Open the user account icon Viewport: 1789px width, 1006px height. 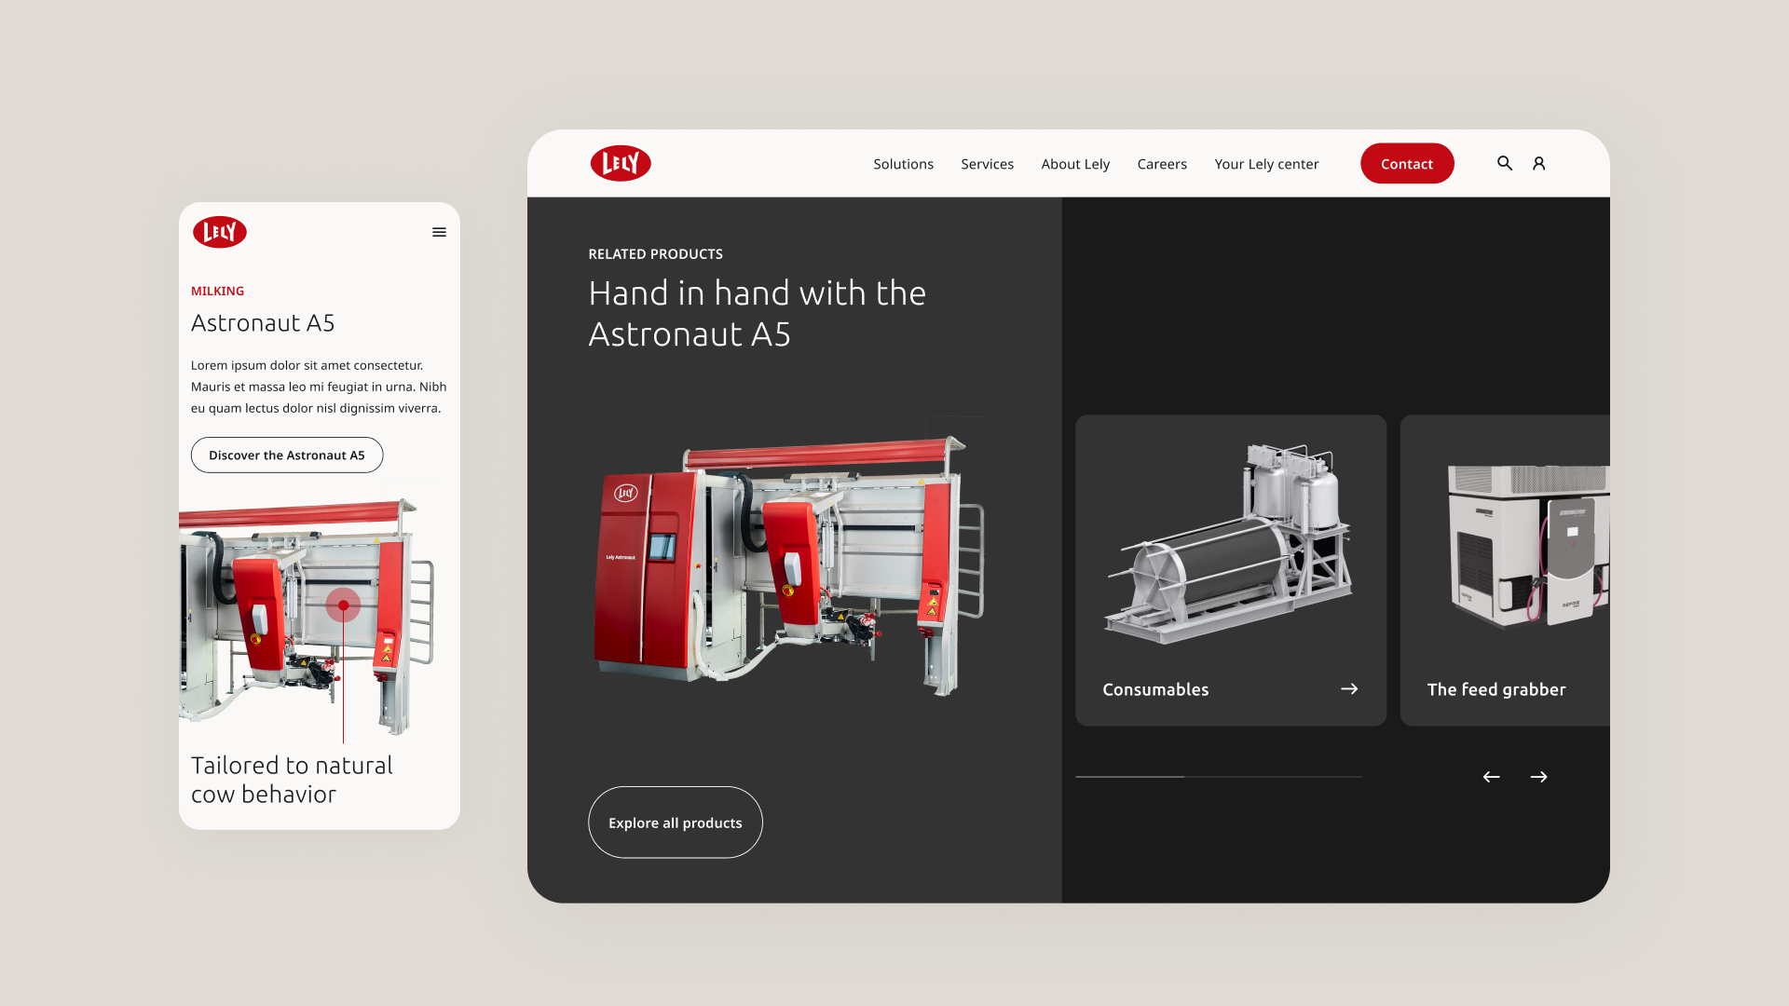[x=1538, y=163]
